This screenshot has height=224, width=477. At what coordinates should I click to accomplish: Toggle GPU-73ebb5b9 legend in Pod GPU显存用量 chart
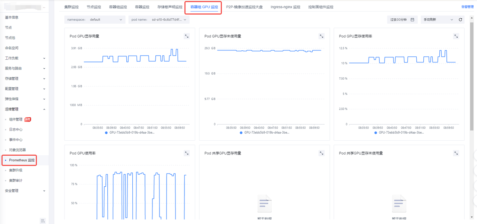130,133
